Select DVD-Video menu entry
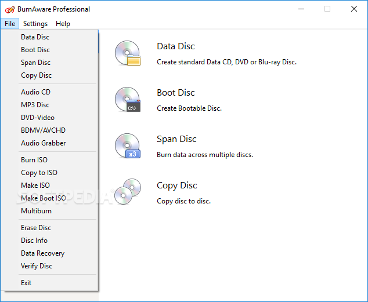Screen dimensions: 368x302 49,118
